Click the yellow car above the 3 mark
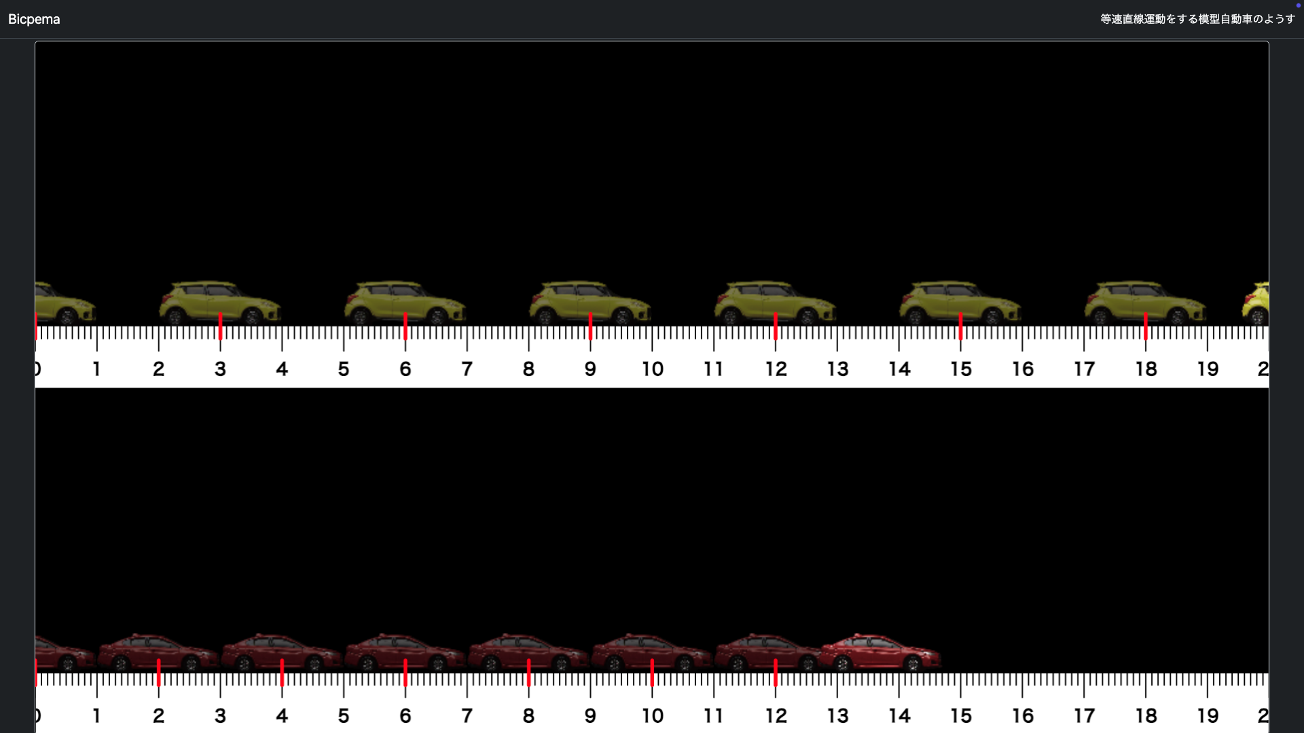1304x733 pixels. coord(219,303)
